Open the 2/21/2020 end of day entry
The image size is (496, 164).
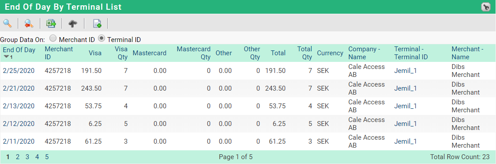point(19,89)
